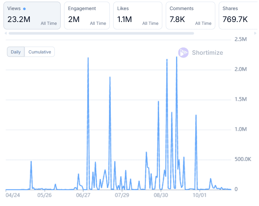The image size is (259, 206).
Task: Open All Time range on Likes card
Action: coord(150,23)
